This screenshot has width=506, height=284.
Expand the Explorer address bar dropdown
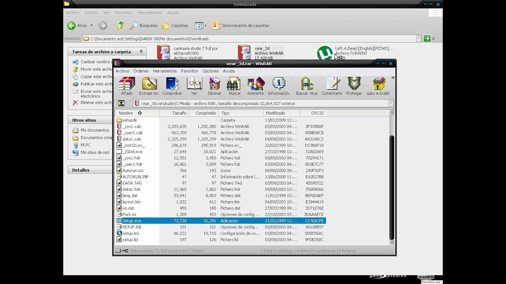419,39
